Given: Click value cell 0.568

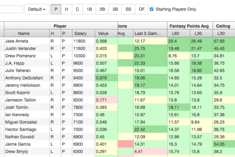Looking at the screenshot, I should click(106, 41).
